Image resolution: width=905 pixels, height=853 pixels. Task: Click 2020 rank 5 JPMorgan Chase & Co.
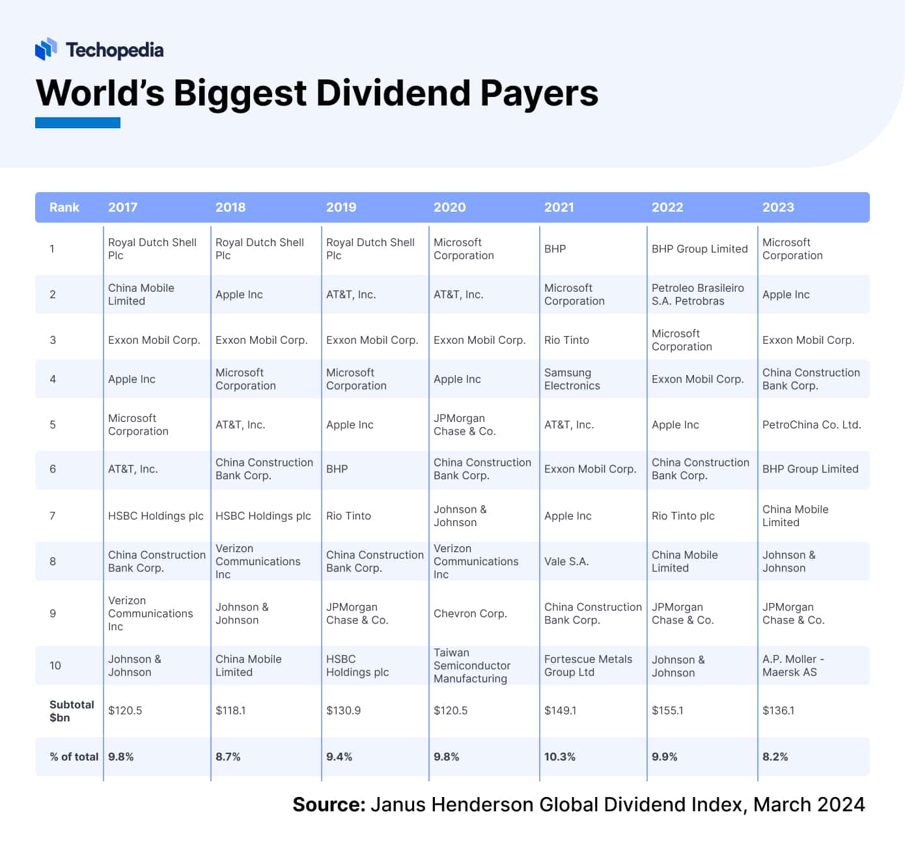coord(465,425)
